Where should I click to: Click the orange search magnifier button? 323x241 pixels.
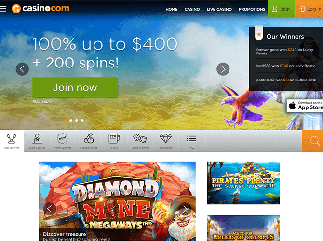[x=313, y=141]
